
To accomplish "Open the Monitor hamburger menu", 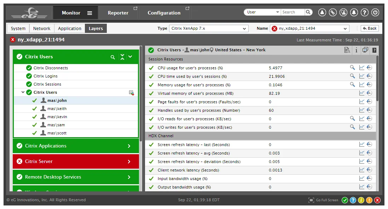I will [89, 13].
